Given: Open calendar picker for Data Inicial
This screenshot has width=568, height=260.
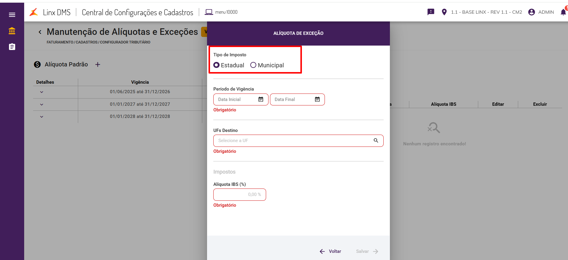Looking at the screenshot, I should (x=261, y=99).
